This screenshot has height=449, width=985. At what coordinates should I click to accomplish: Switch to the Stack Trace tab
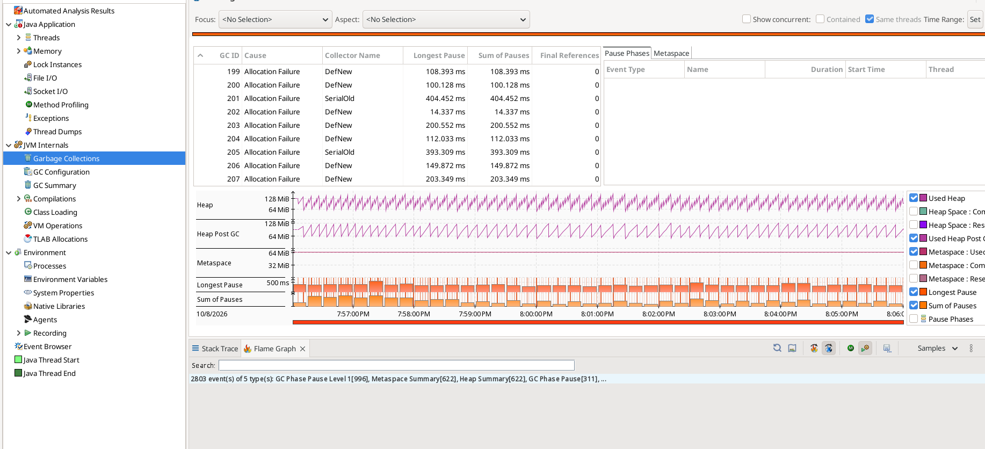[215, 349]
